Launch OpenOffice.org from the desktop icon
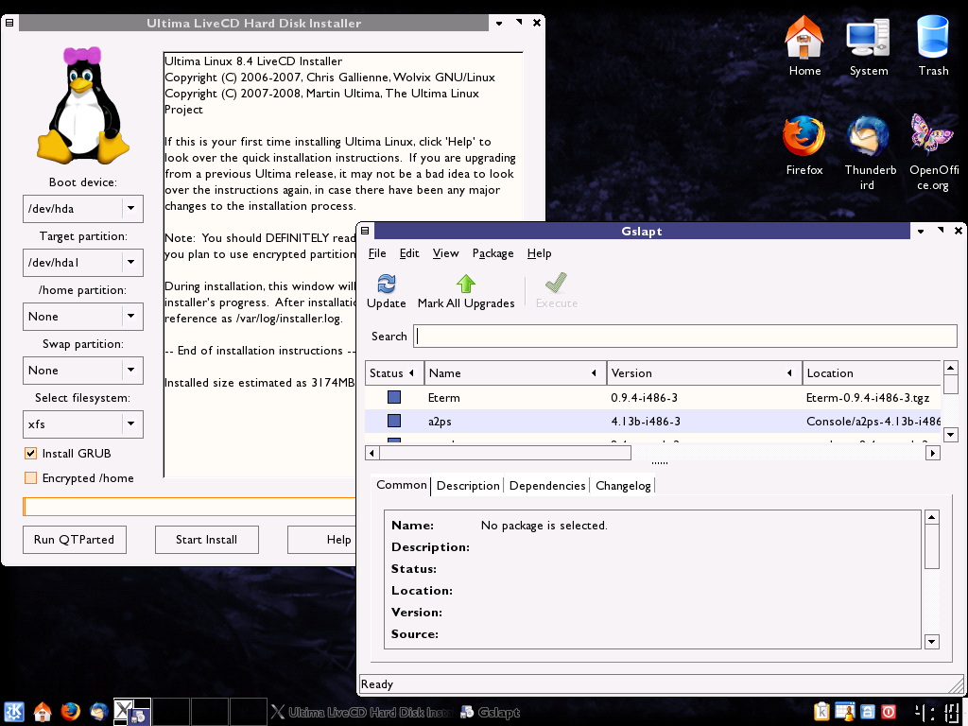Viewport: 968px width, 726px height. (932, 134)
